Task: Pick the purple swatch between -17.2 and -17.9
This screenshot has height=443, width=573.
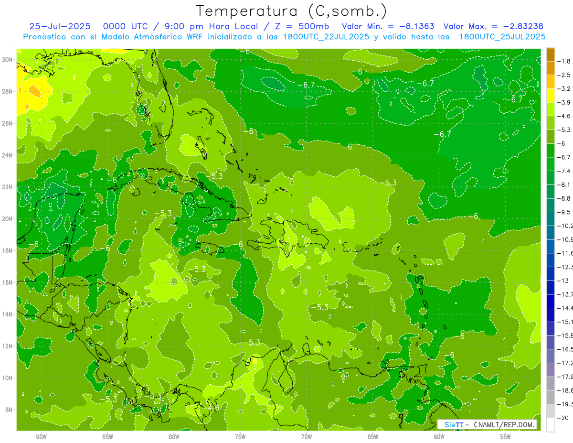Action: tap(551, 369)
